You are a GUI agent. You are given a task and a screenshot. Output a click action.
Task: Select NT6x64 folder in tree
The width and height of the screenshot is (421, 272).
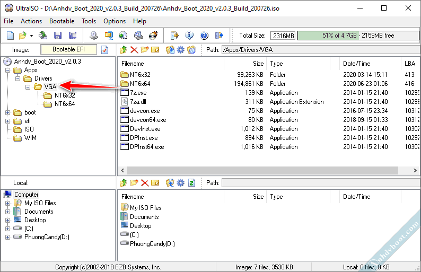coord(65,104)
